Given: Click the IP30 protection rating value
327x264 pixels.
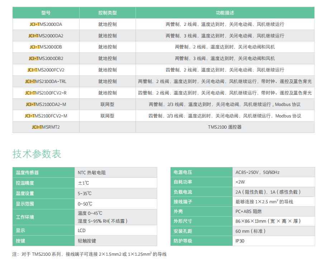Looking at the screenshot, I should click(240, 241).
